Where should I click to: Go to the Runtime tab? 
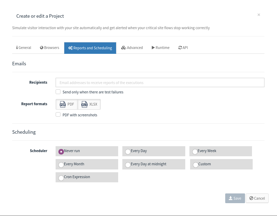tap(161, 48)
